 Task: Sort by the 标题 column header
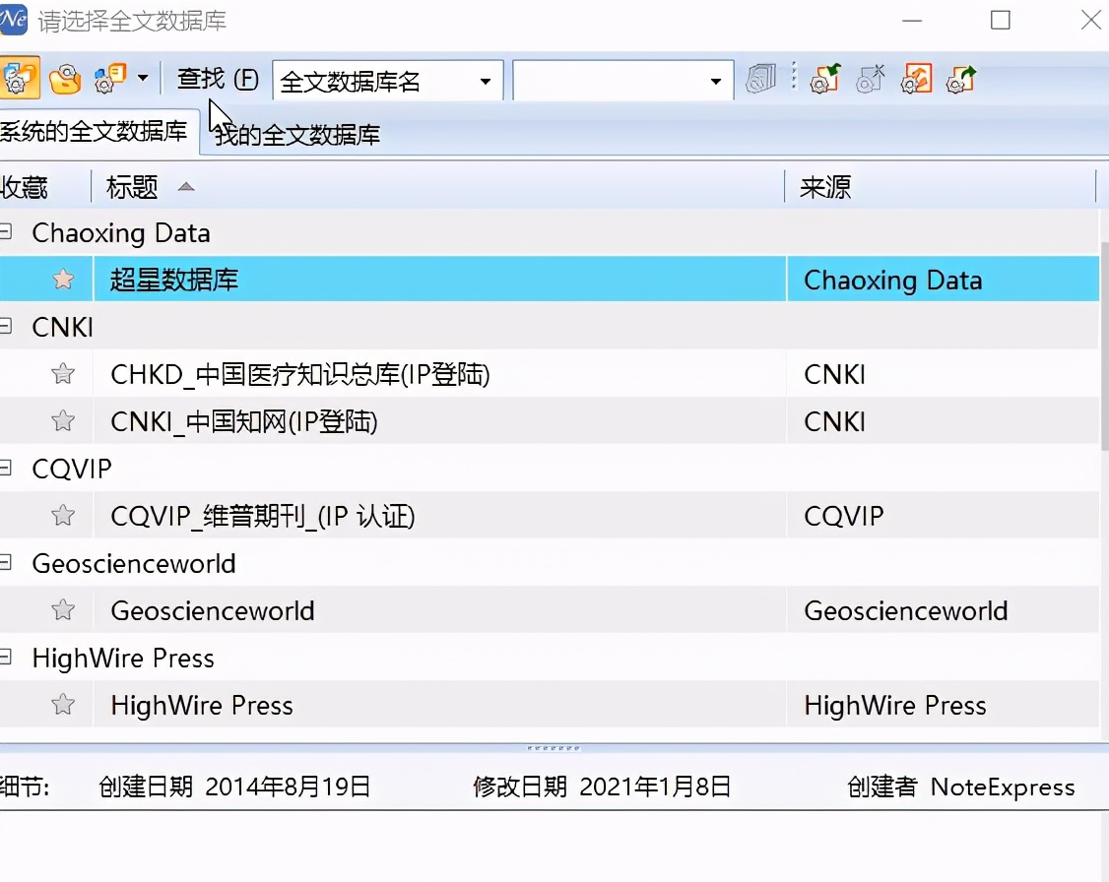(132, 187)
